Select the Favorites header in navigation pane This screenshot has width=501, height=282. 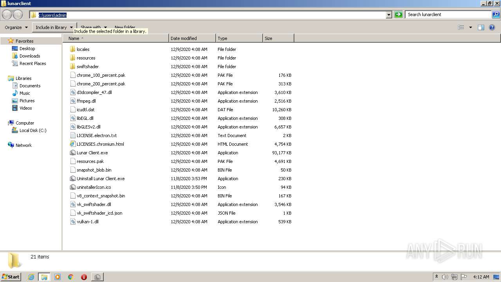pyautogui.click(x=24, y=41)
